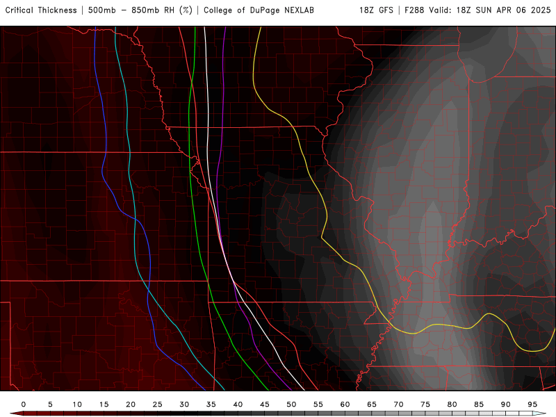Click the colorbar label "90"
This screenshot has width=556, height=417.
pos(506,404)
